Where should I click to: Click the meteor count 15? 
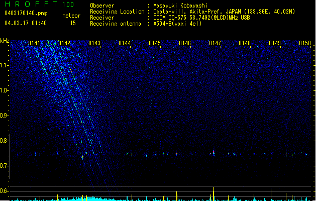73,23
